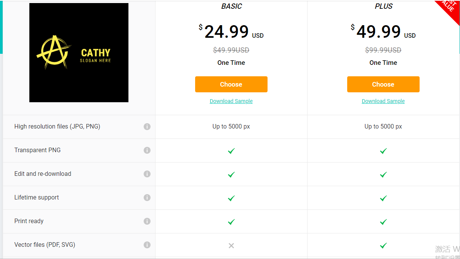460x259 pixels.
Task: Click Basic plan Vector files X mark
Action: pos(231,246)
